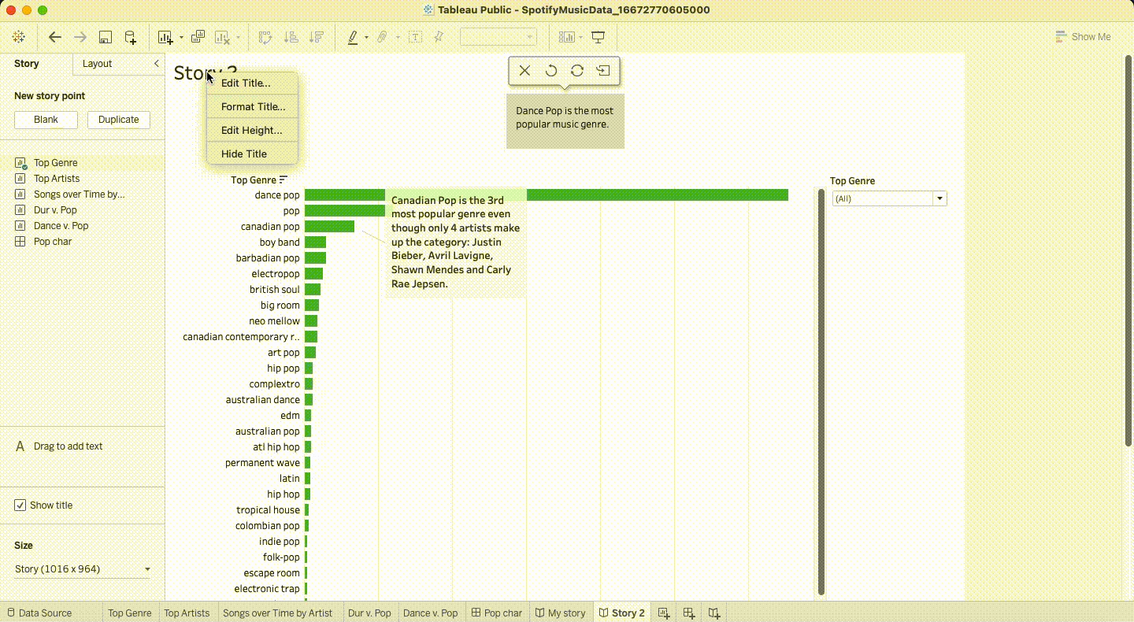Switch to the Dance v. Pop sheet tab
1134x622 pixels.
point(430,612)
